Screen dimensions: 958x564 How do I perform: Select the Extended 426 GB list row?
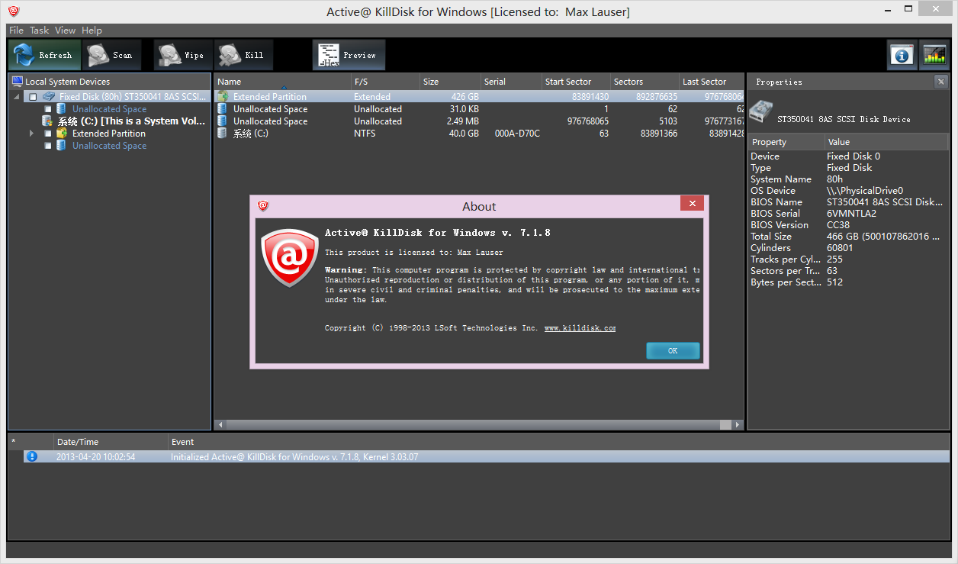pyautogui.click(x=479, y=97)
